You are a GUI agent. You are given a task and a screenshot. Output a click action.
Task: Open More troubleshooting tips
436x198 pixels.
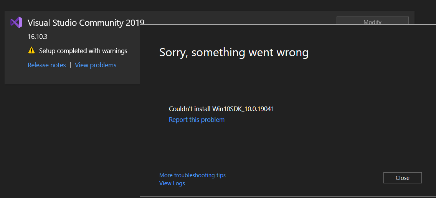(192, 175)
